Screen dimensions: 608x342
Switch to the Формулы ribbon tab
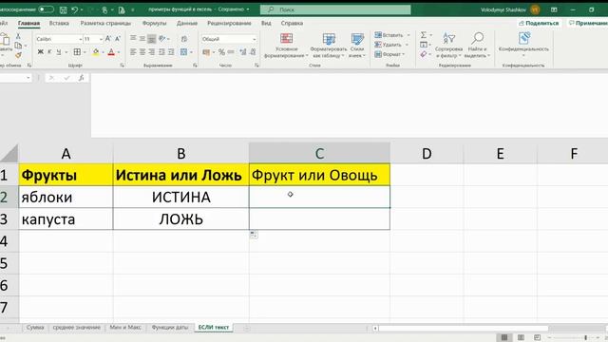(x=154, y=23)
